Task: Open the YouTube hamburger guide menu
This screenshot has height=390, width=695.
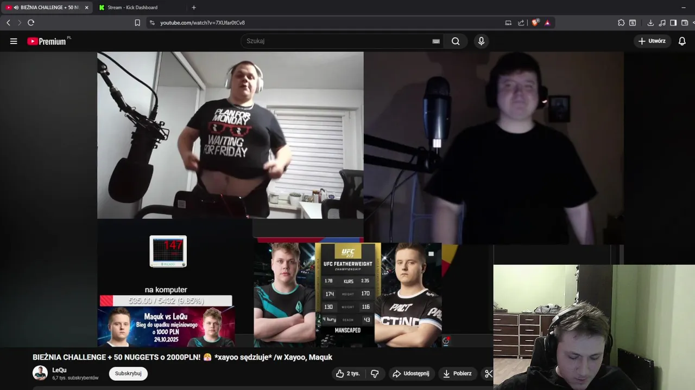Action: [x=14, y=41]
